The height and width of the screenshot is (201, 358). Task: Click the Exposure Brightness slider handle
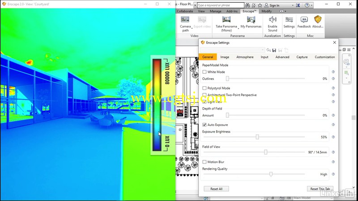(257, 137)
